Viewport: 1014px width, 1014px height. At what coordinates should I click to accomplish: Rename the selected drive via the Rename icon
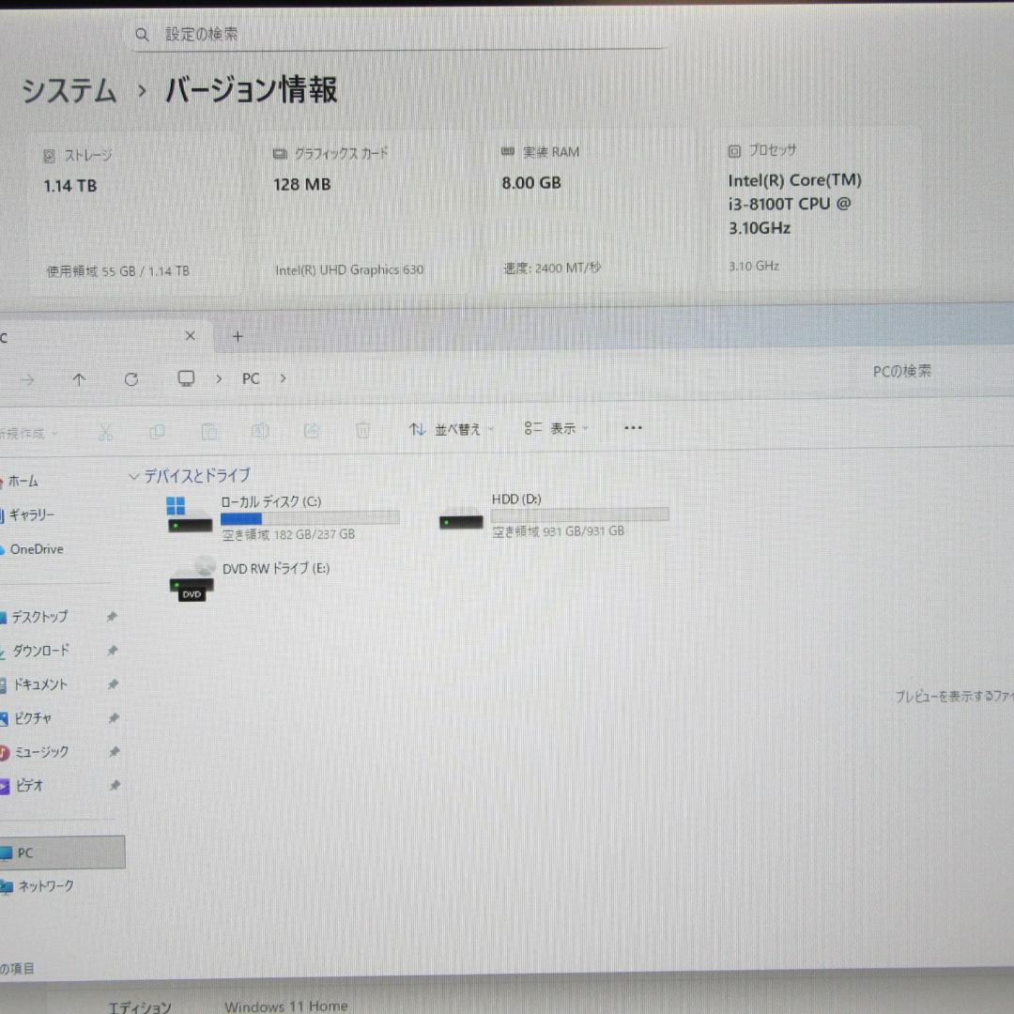click(x=261, y=431)
